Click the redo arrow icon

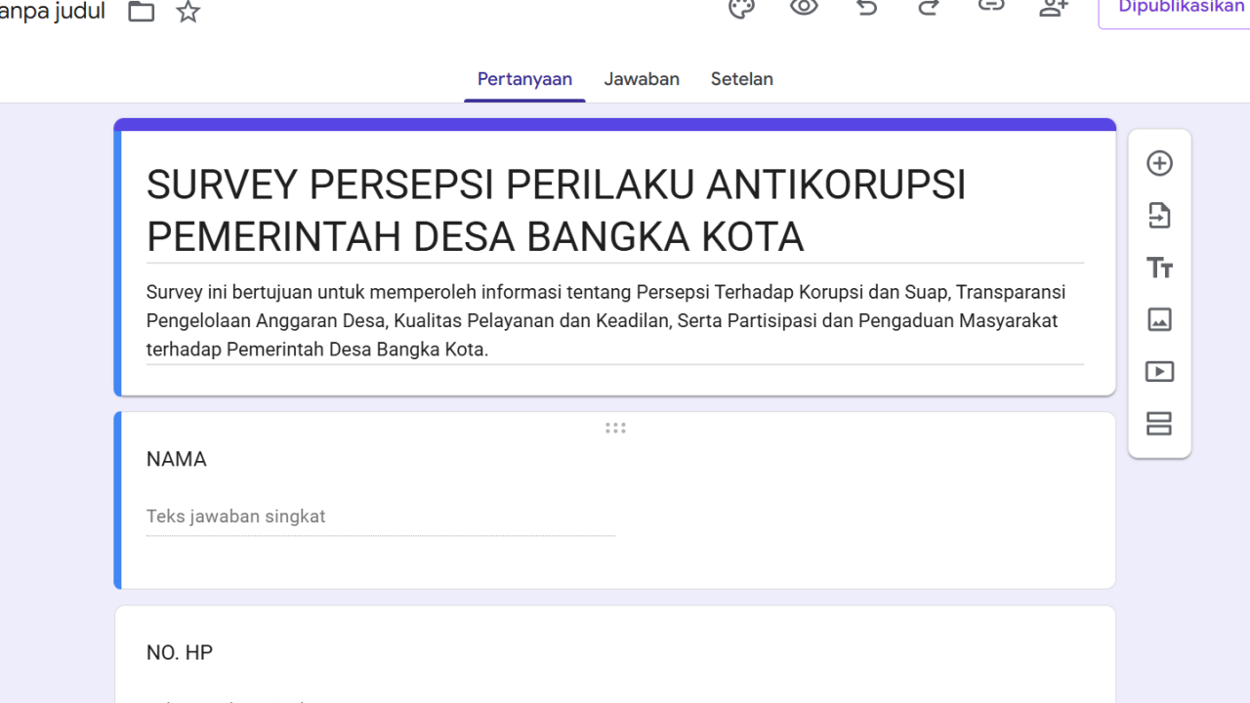pos(929,7)
